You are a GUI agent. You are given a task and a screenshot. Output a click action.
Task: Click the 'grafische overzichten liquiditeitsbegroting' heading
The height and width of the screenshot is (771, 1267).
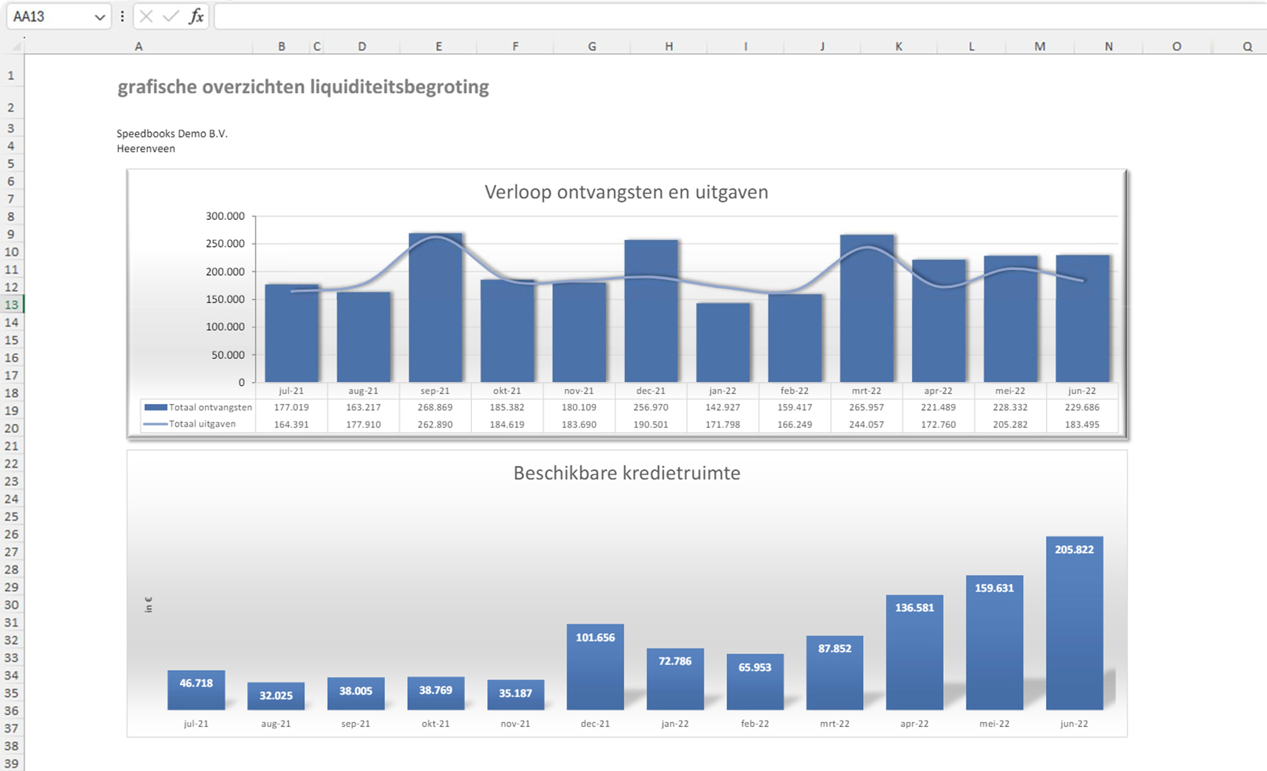(303, 86)
